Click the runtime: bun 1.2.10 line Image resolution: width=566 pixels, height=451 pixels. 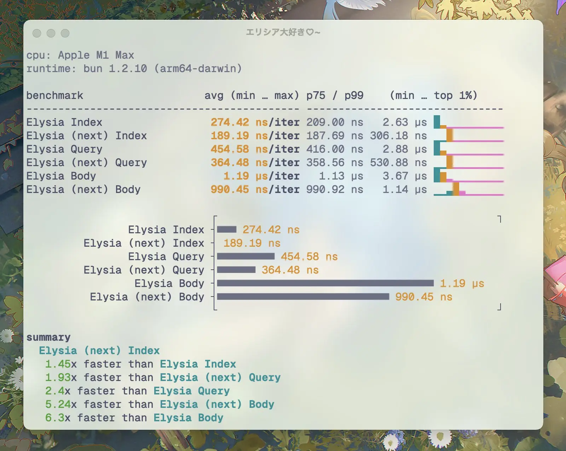tap(135, 69)
